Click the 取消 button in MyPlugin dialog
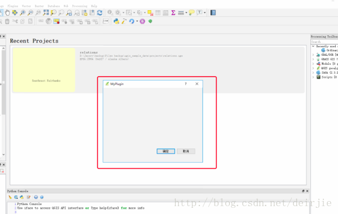Viewport: 338px width, 214px height. click(x=186, y=151)
